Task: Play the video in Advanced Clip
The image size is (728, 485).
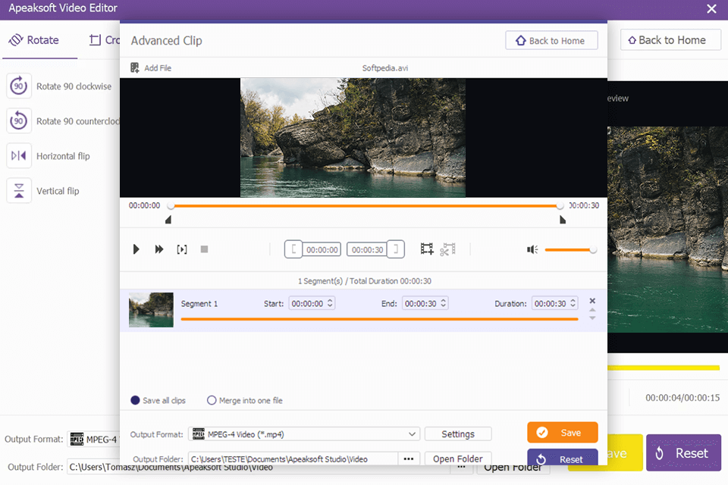Action: (136, 249)
